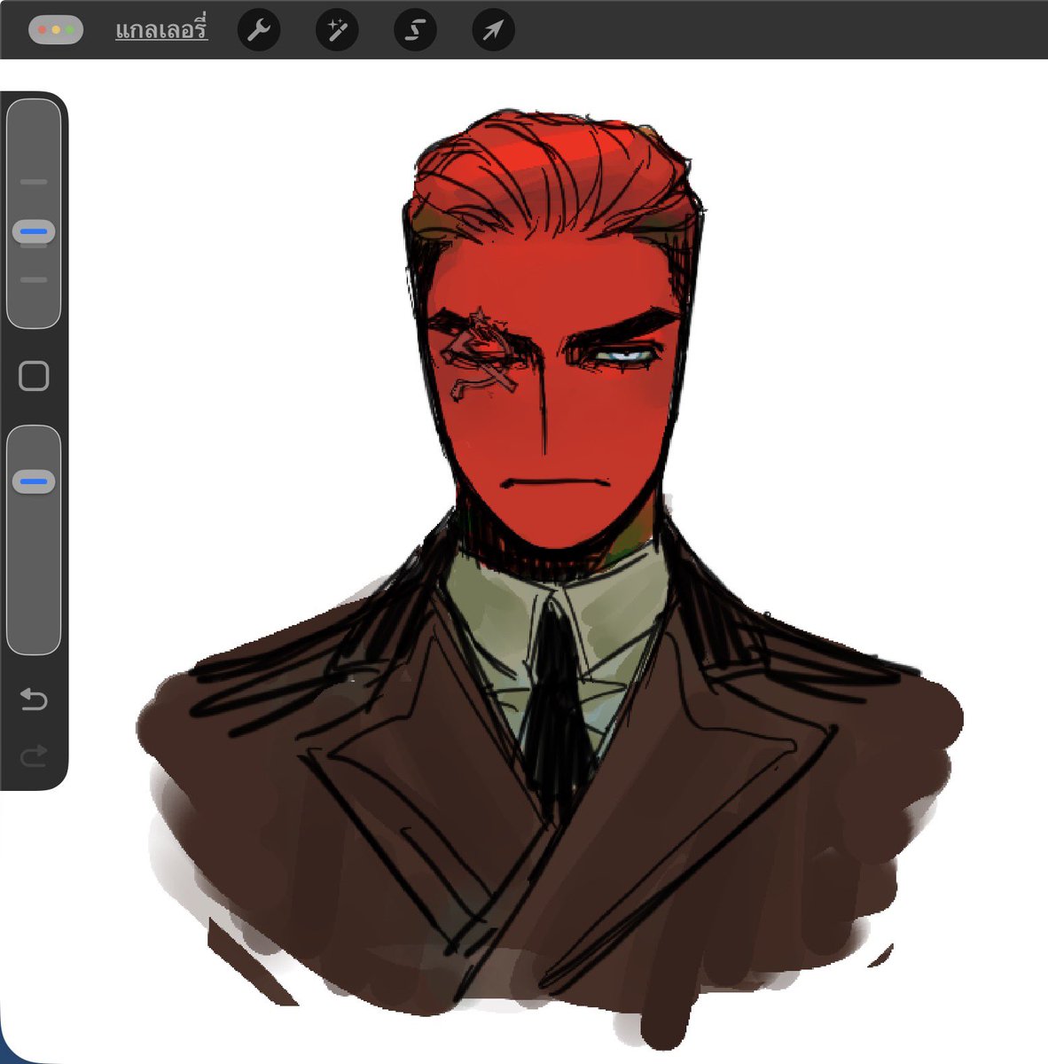Select the Selection S-shaped tool
This screenshot has width=1048, height=1064.
coord(415,31)
